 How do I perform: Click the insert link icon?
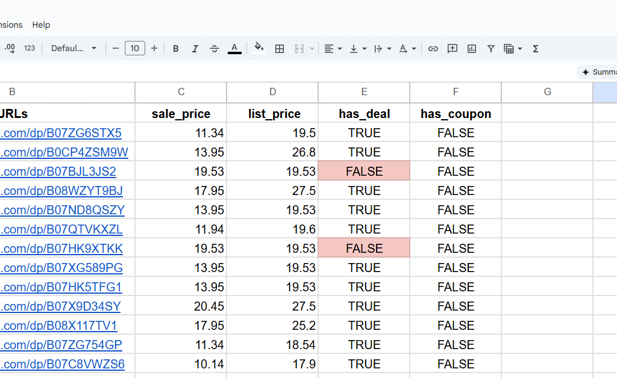[x=433, y=49]
